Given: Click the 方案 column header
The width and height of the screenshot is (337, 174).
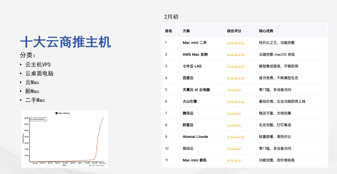Looking at the screenshot, I should point(186,31).
